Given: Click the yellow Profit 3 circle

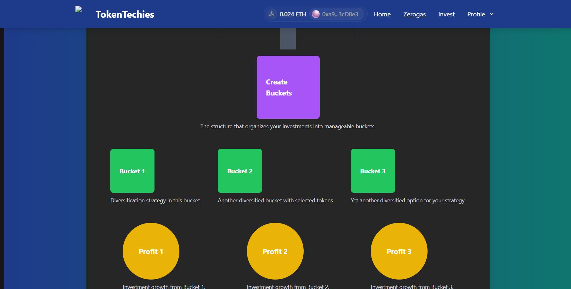Looking at the screenshot, I should click(399, 251).
